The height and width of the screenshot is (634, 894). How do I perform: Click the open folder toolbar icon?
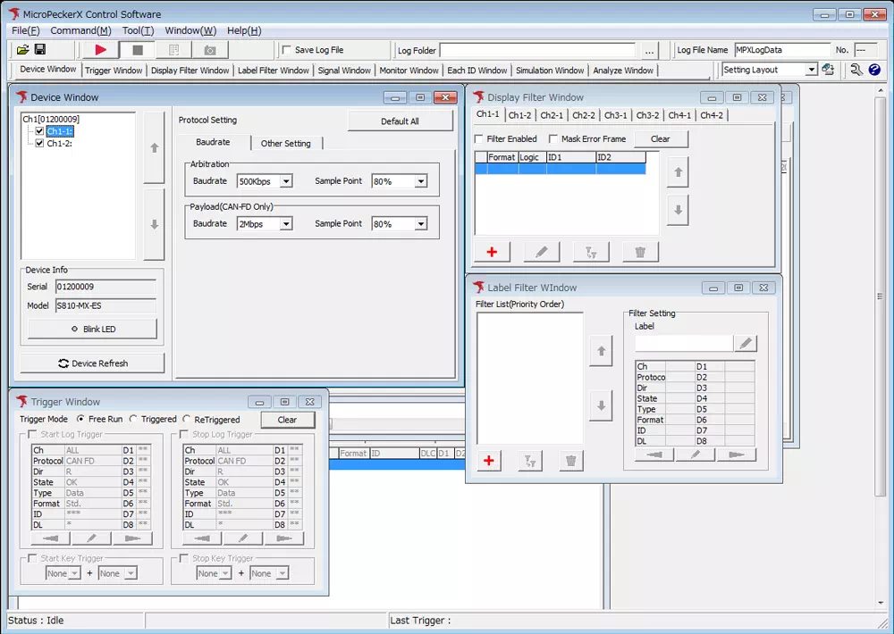pos(23,50)
